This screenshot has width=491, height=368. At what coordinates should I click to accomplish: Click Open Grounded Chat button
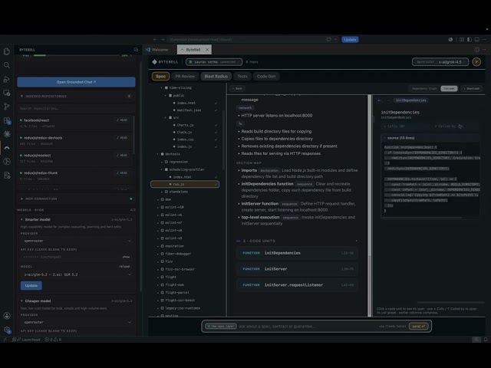76,82
